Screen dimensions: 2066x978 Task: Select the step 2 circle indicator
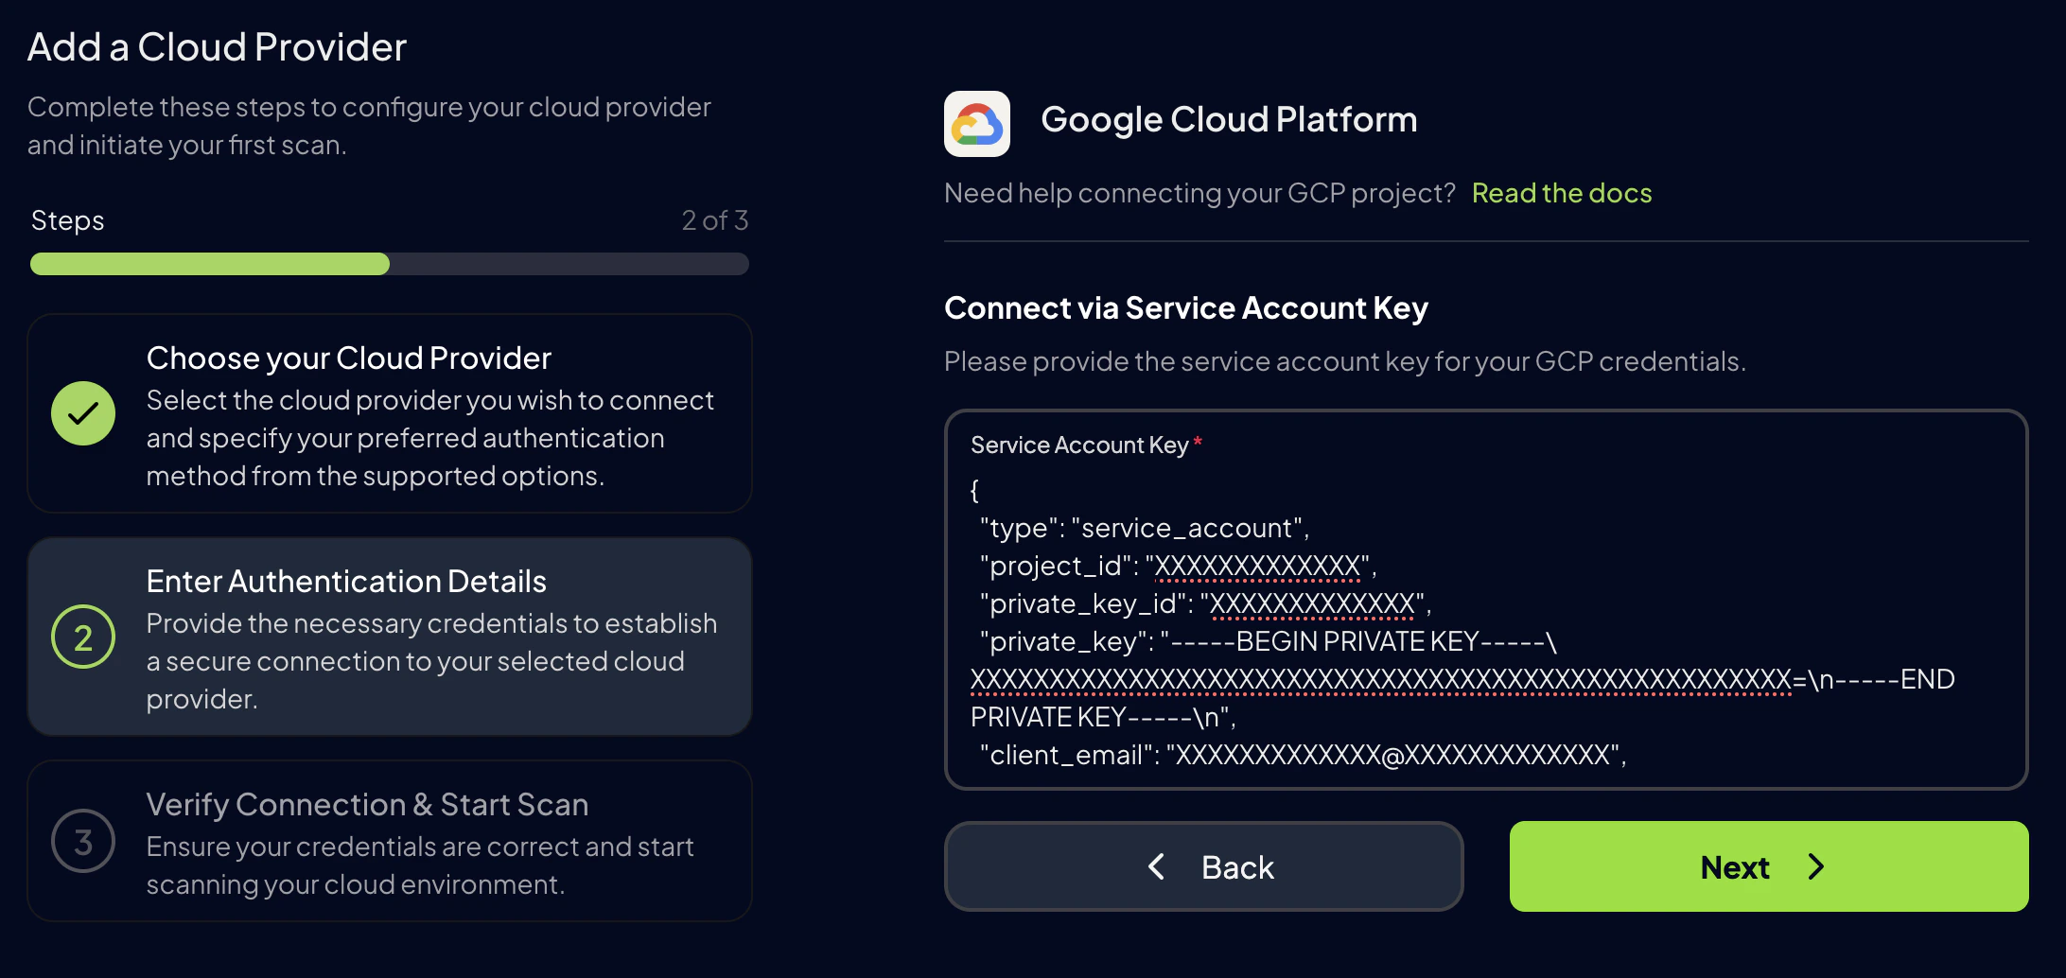point(83,637)
